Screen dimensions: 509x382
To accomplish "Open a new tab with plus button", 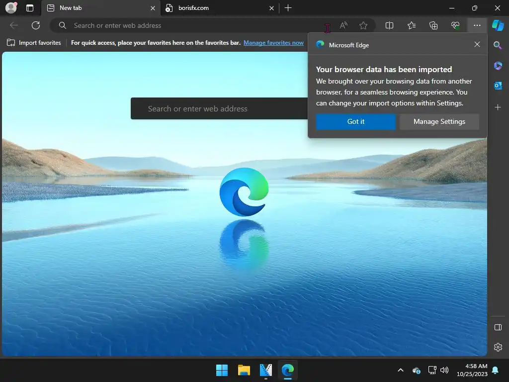I will (x=288, y=8).
